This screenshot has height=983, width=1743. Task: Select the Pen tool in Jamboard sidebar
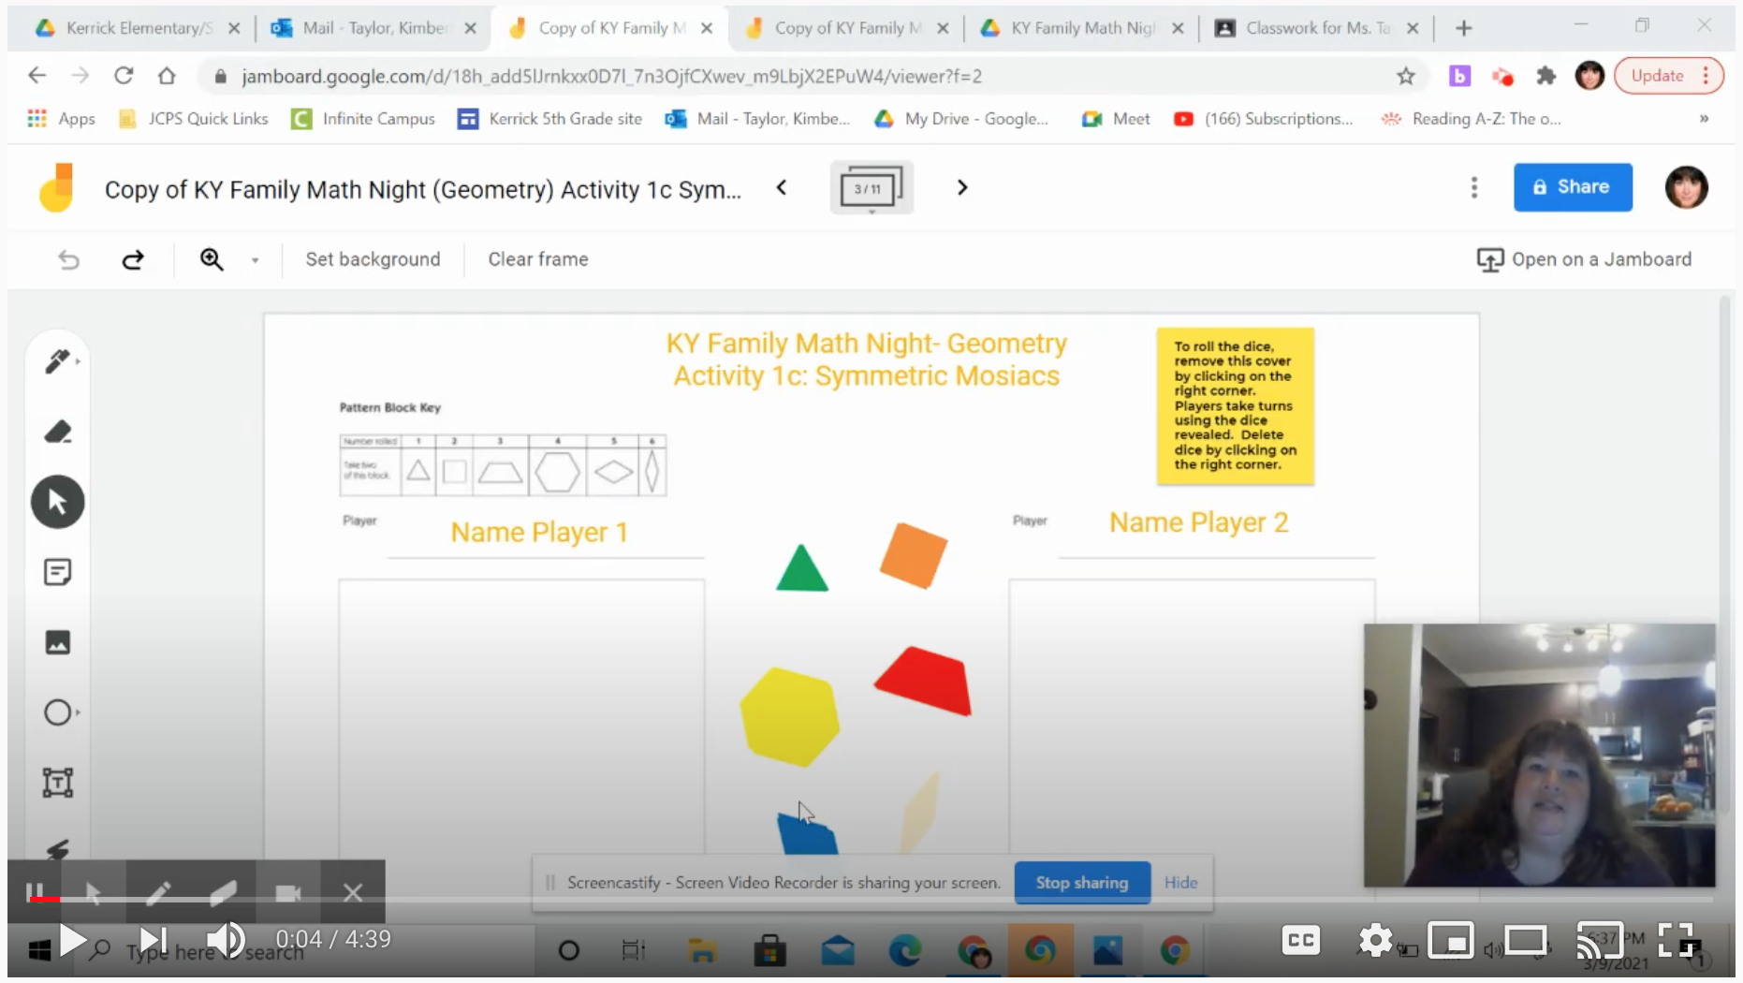(58, 361)
